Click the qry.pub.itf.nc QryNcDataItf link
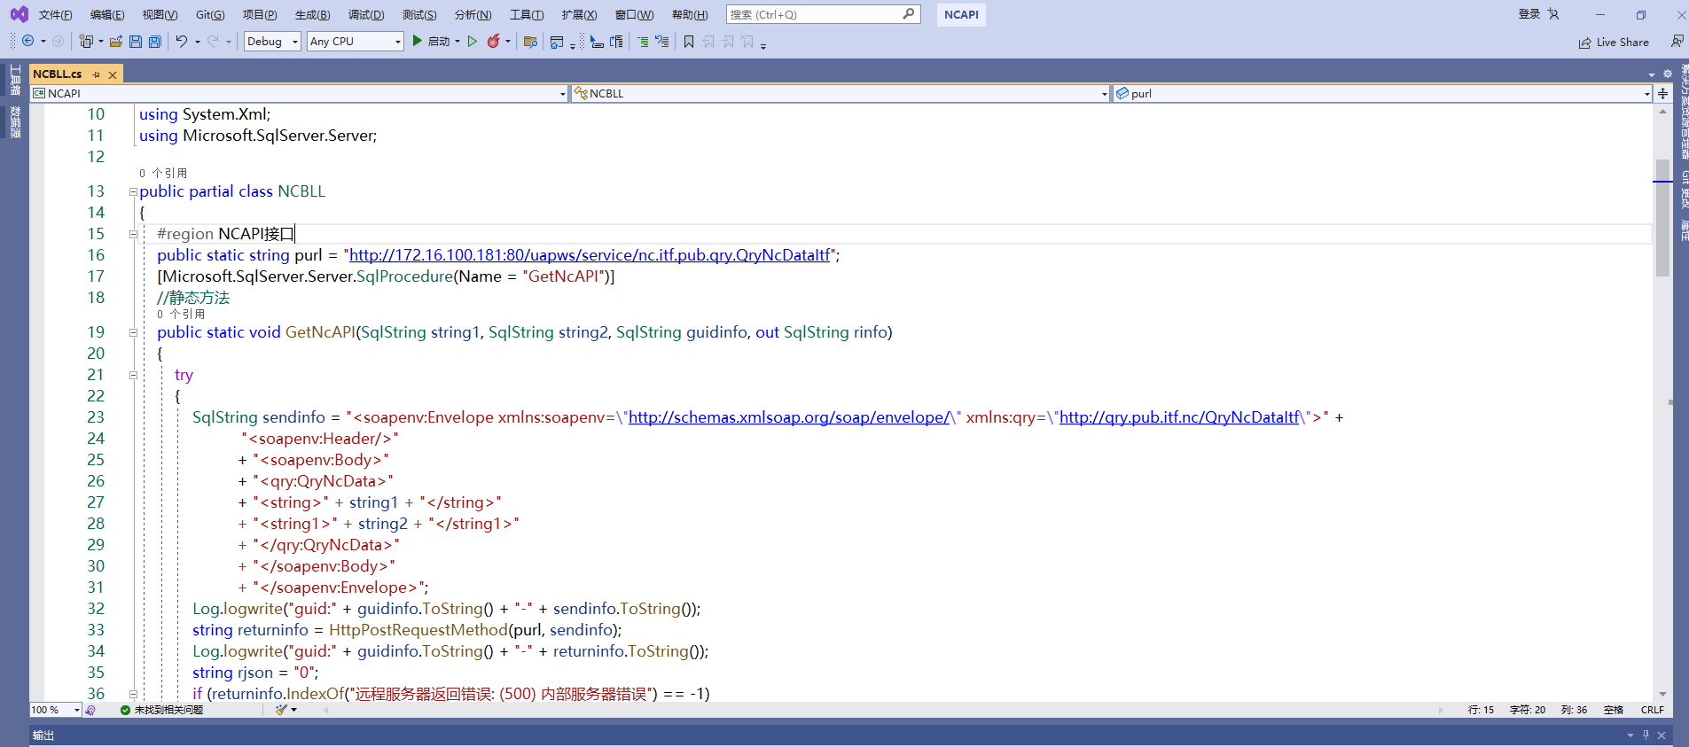 click(x=1179, y=417)
